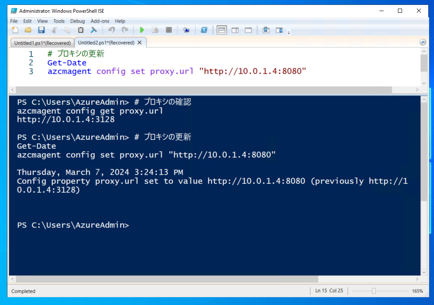434x305 pixels.
Task: Collapse the script pane with the chevron arrow
Action: [423, 42]
